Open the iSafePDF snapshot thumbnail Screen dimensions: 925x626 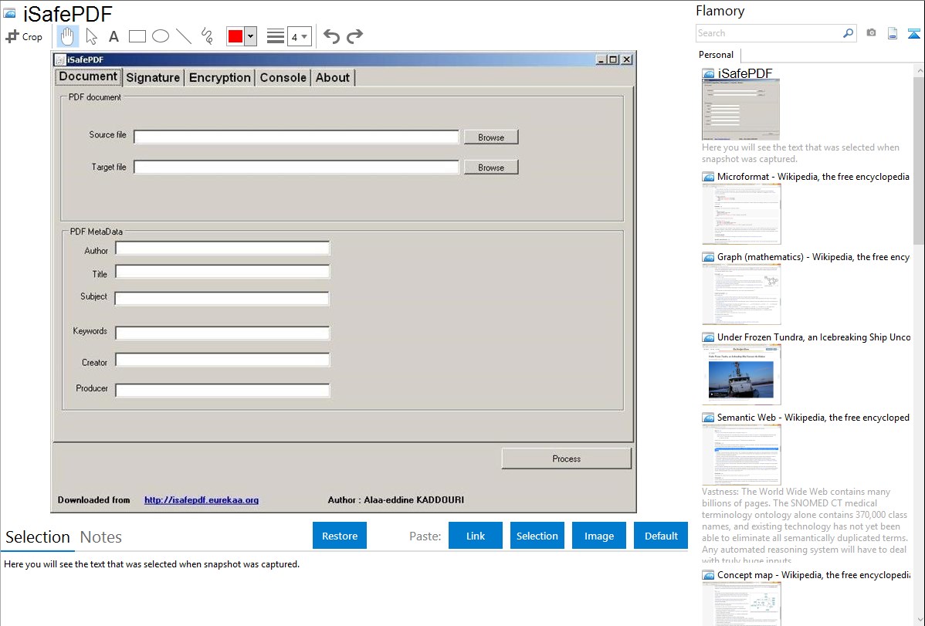click(741, 110)
